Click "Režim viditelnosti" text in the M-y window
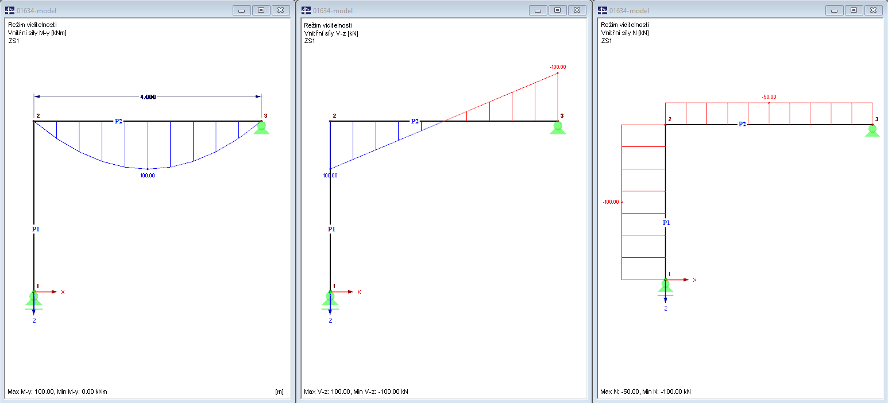Viewport: 888px width, 403px height. (32, 25)
